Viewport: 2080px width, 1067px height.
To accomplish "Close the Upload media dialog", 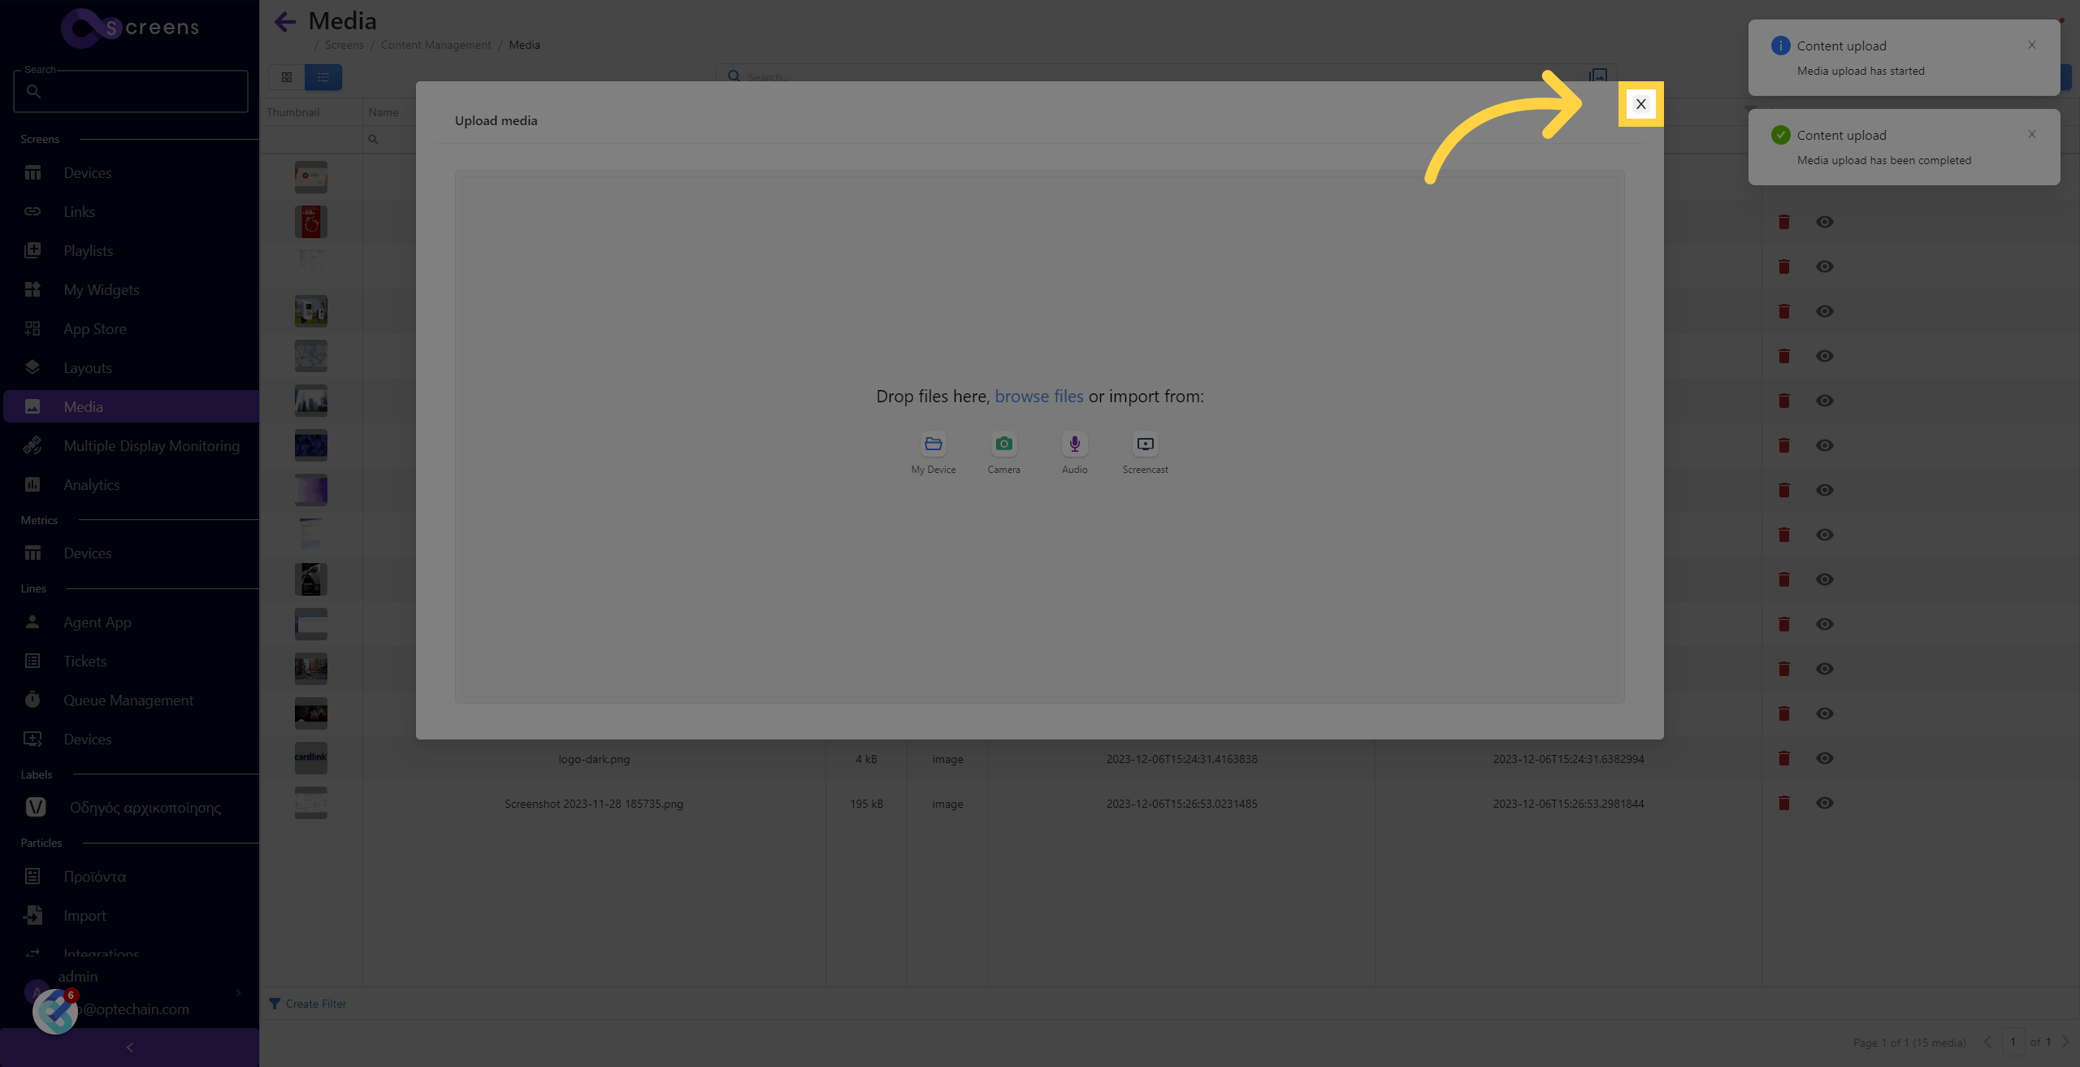I will tap(1640, 104).
